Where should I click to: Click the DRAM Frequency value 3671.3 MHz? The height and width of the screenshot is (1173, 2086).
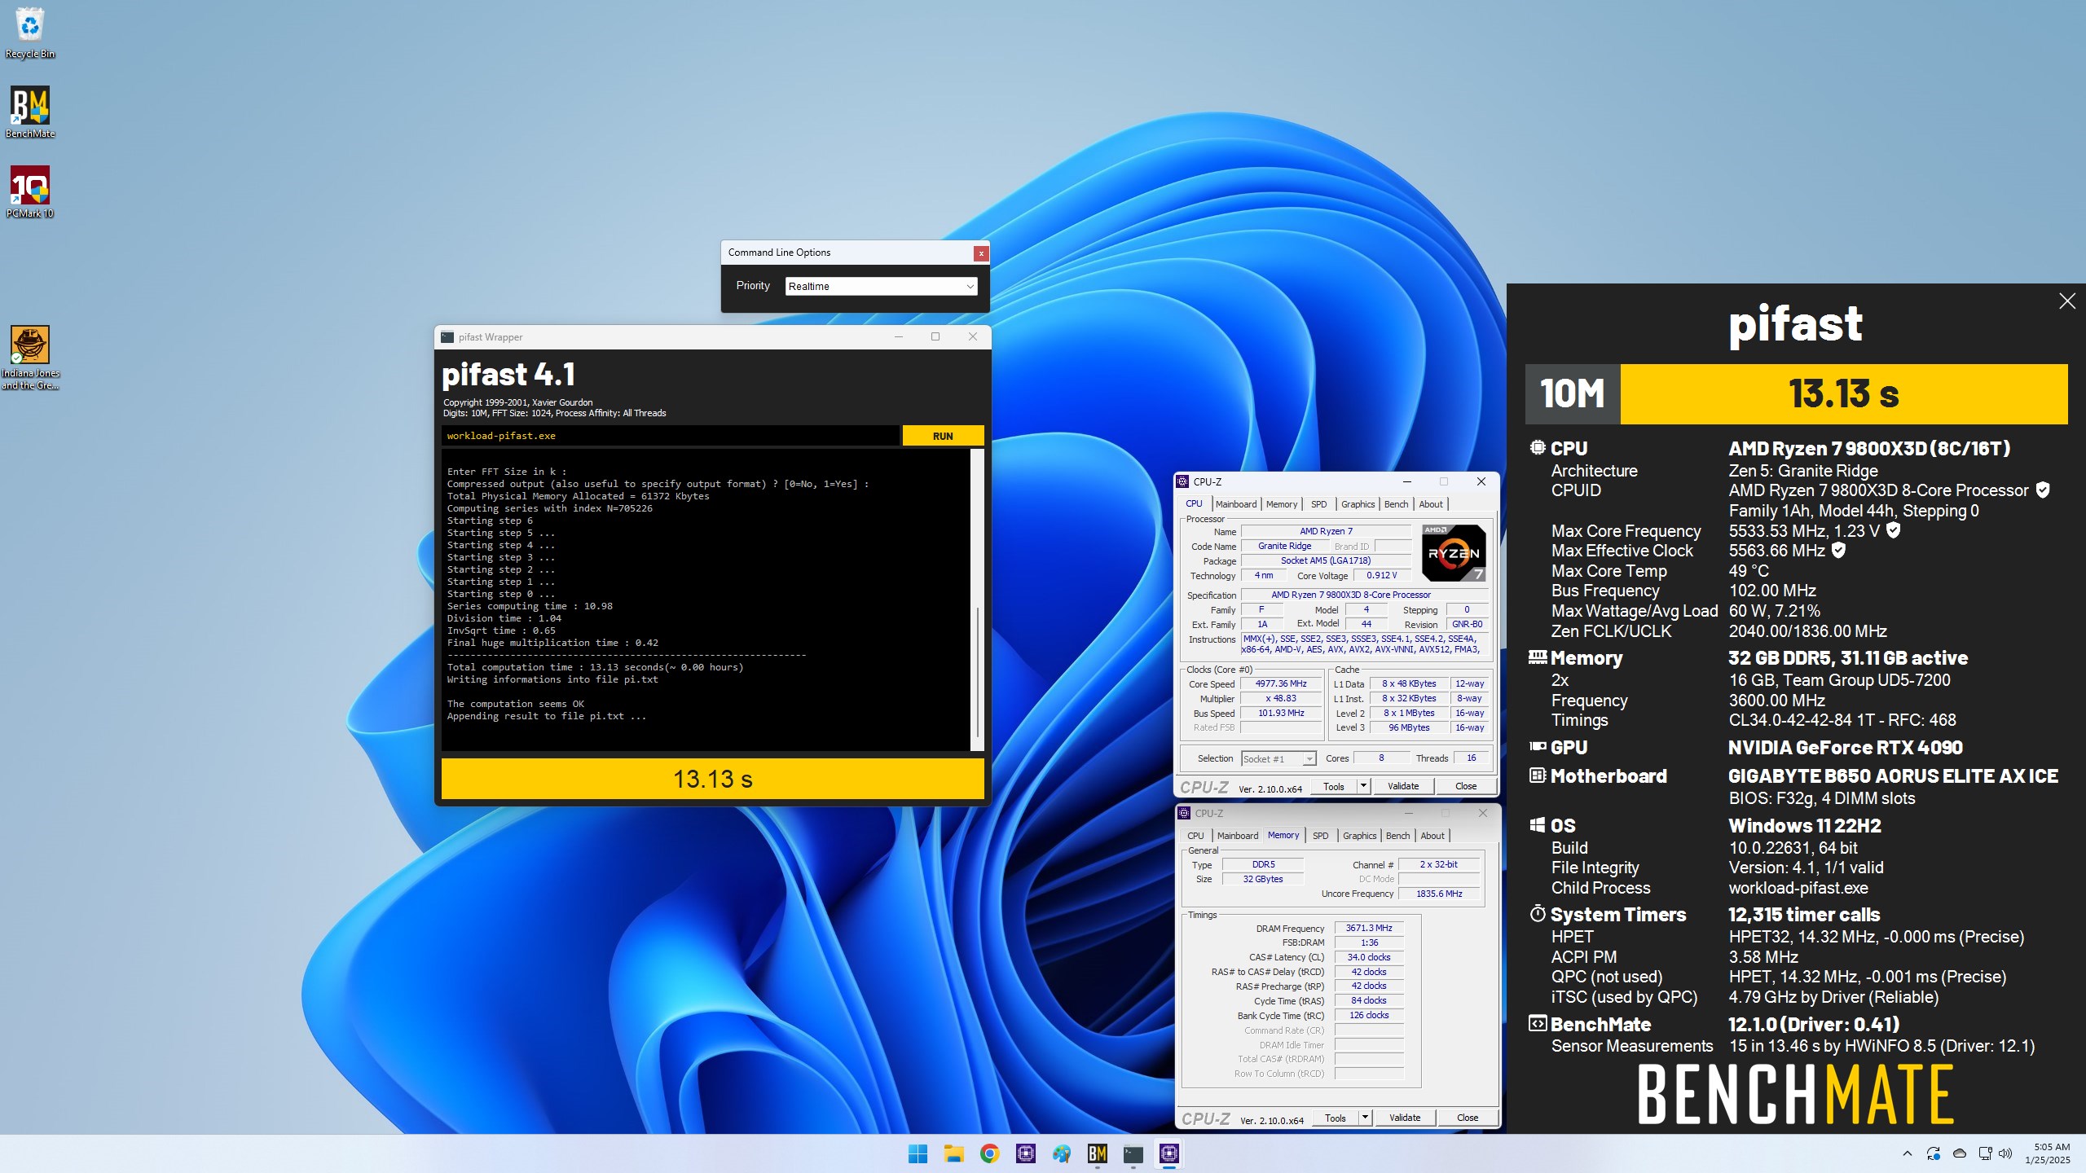pyautogui.click(x=1369, y=928)
